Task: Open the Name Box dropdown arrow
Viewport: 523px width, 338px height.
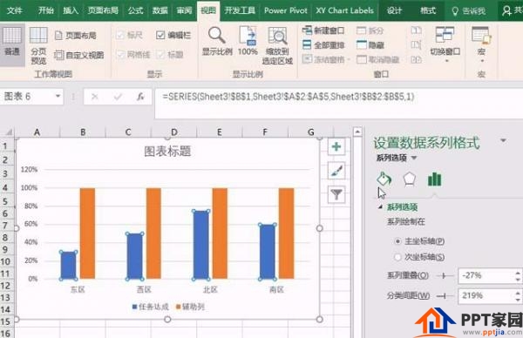Action: pyautogui.click(x=58, y=97)
